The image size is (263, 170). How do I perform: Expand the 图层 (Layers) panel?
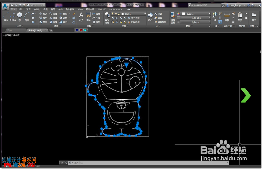point(125,26)
